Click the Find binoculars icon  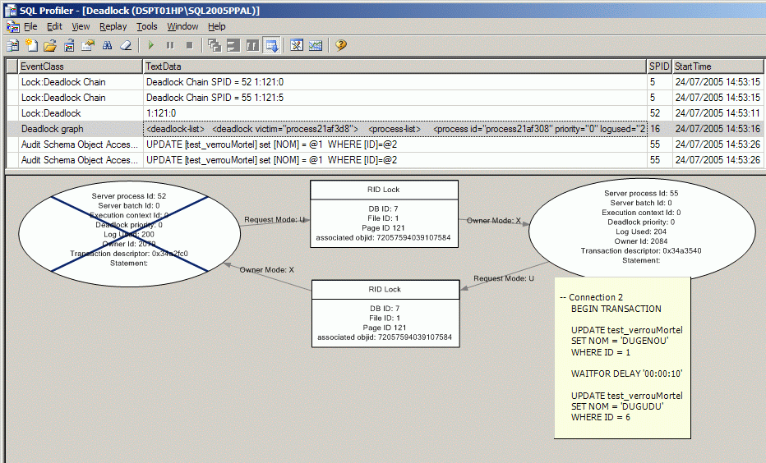[107, 45]
